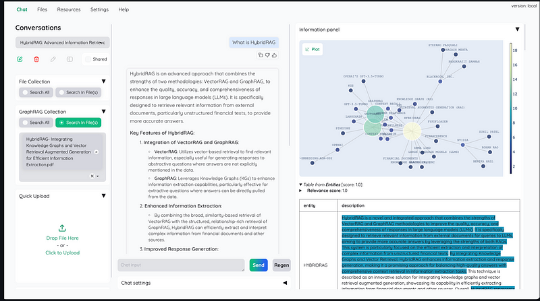
Task: Open the GraphRAG file list dropdown arrow
Action: pyautogui.click(x=98, y=176)
